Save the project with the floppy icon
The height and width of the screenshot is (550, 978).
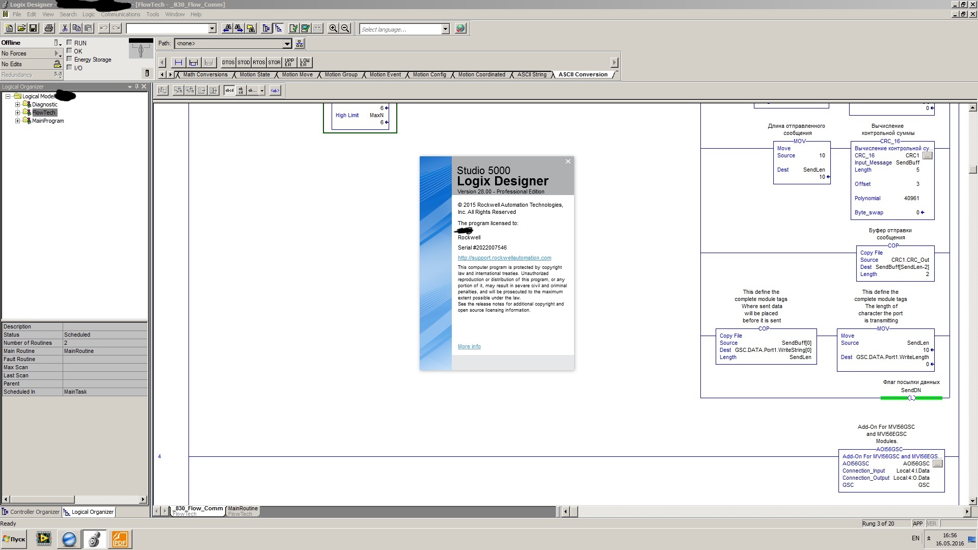tap(34, 29)
